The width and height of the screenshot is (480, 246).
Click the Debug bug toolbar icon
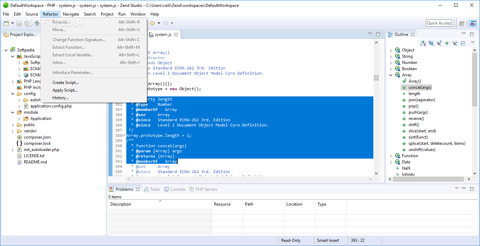(37, 23)
